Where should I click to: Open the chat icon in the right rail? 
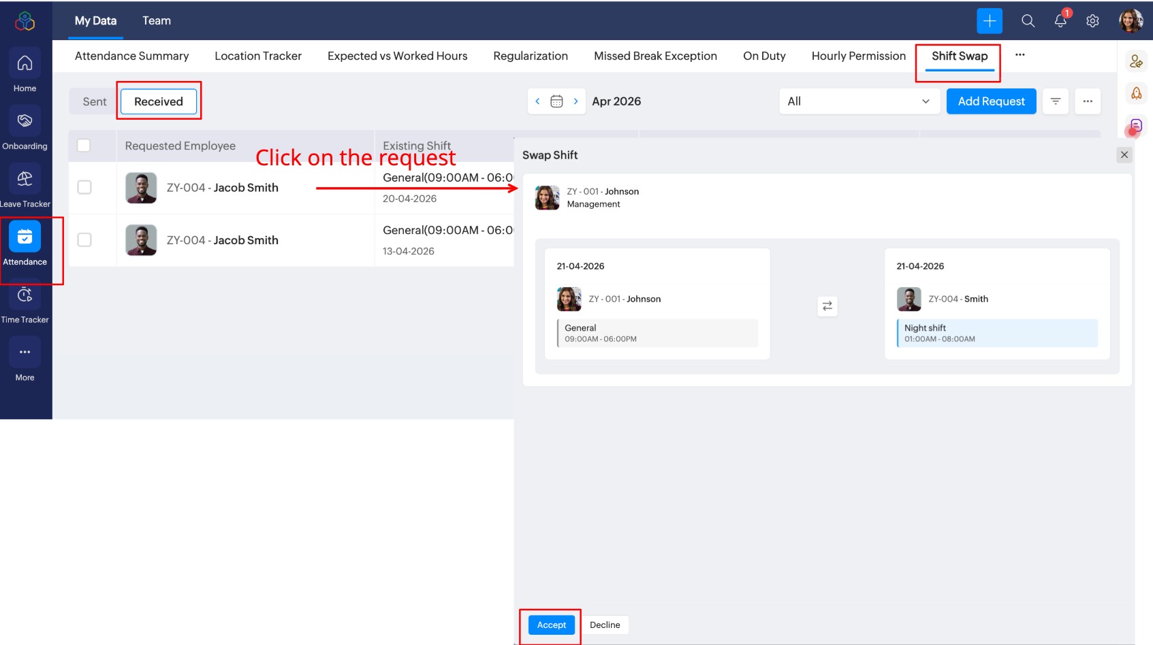pos(1136,126)
